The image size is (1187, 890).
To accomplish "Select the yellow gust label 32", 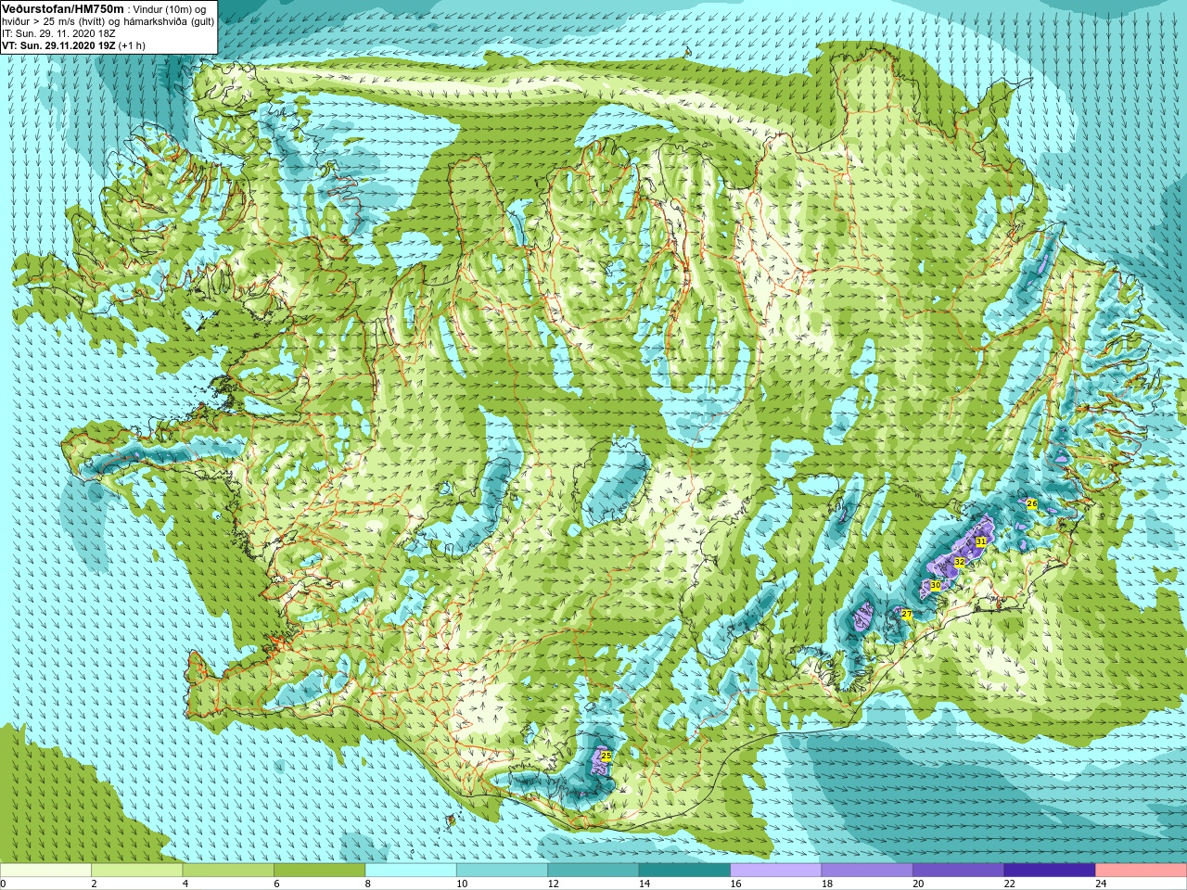I will 959,562.
